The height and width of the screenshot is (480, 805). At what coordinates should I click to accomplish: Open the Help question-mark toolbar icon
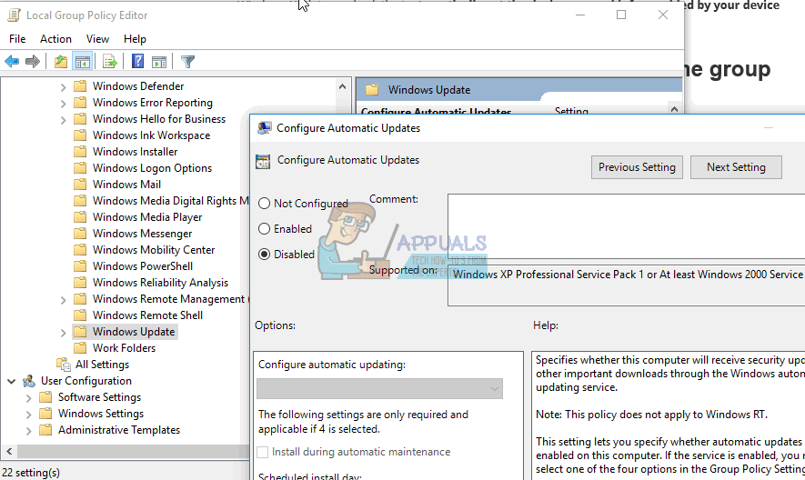137,62
